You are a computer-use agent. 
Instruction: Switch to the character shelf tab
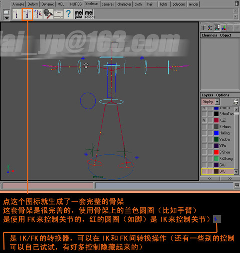tap(124, 4)
